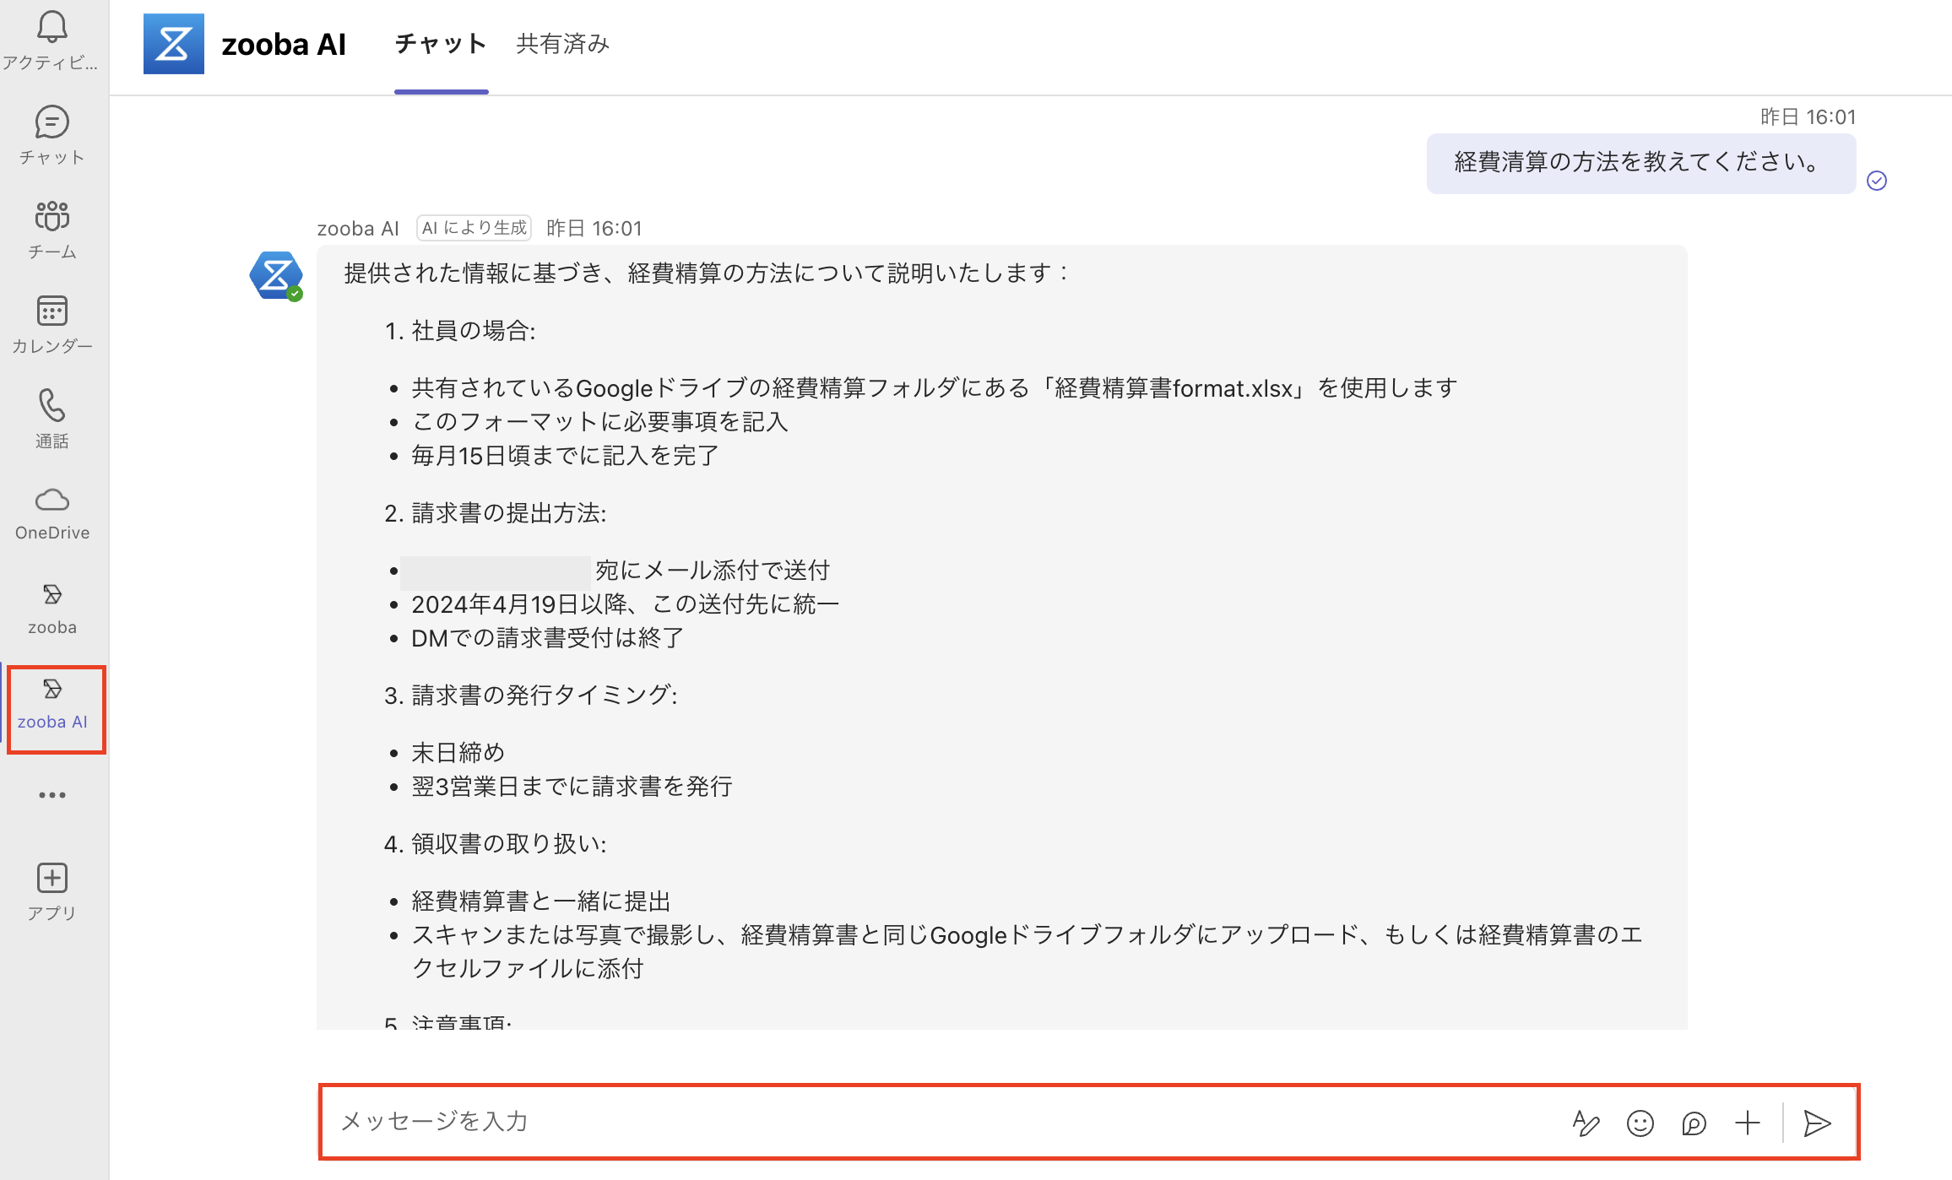This screenshot has height=1180, width=1952.
Task: Open the format text pen icon
Action: point(1586,1123)
